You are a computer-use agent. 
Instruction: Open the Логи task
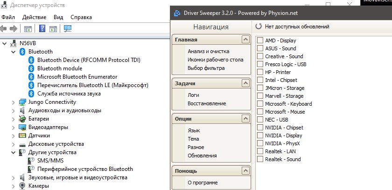coord(194,95)
